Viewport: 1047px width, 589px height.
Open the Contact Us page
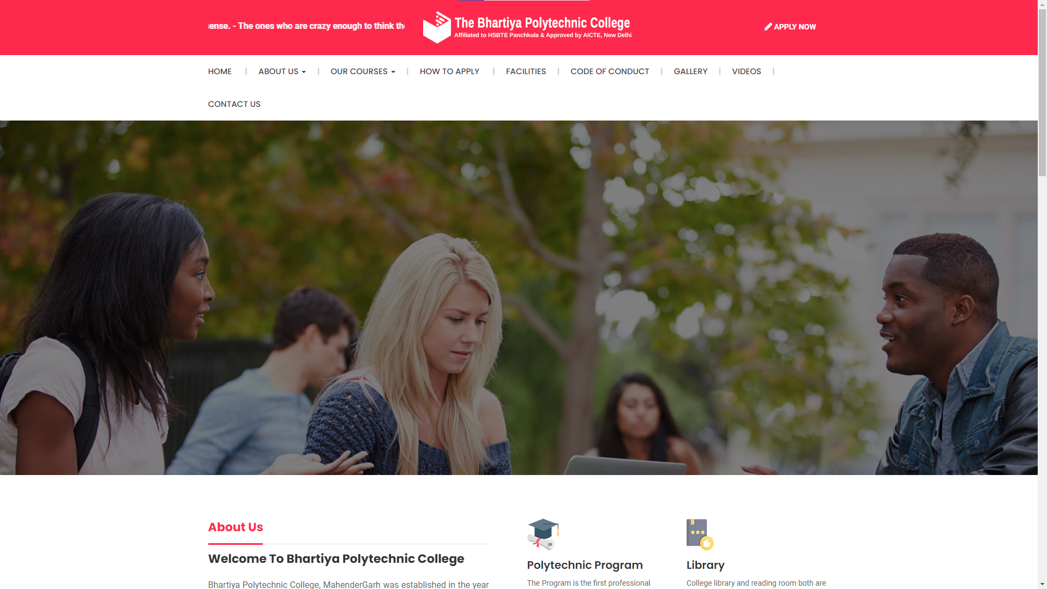click(x=234, y=104)
